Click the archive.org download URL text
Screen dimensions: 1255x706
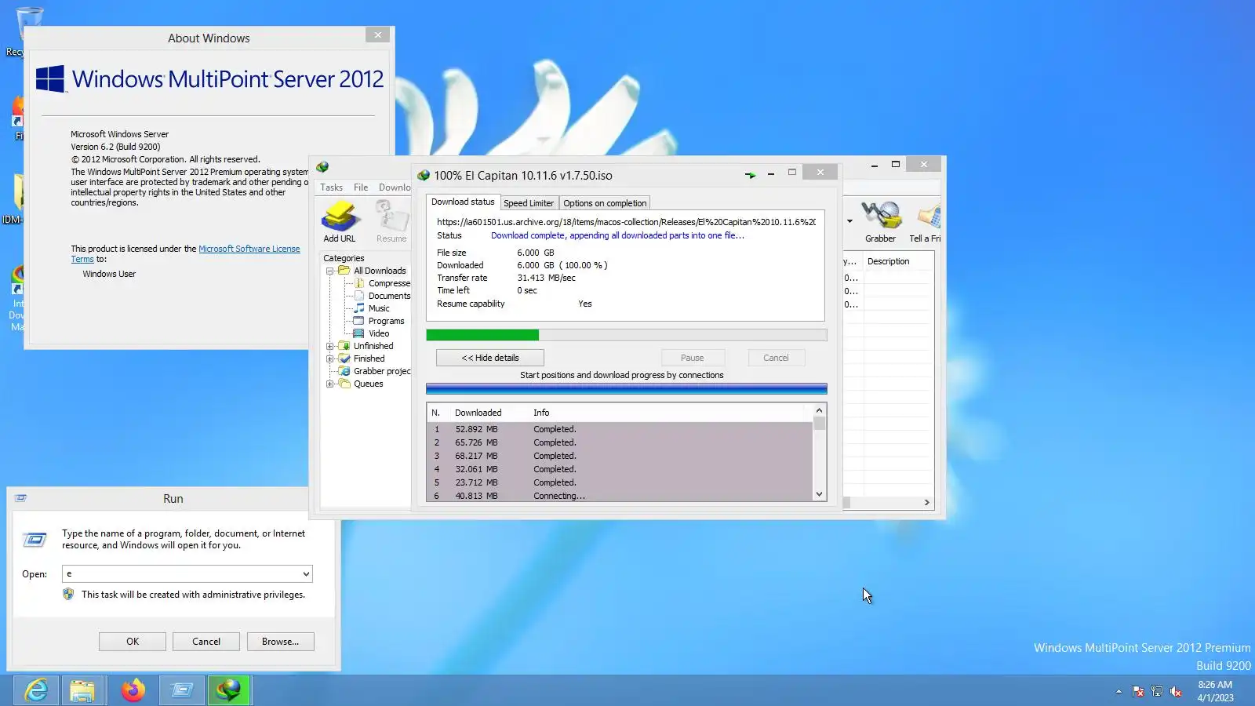626,222
